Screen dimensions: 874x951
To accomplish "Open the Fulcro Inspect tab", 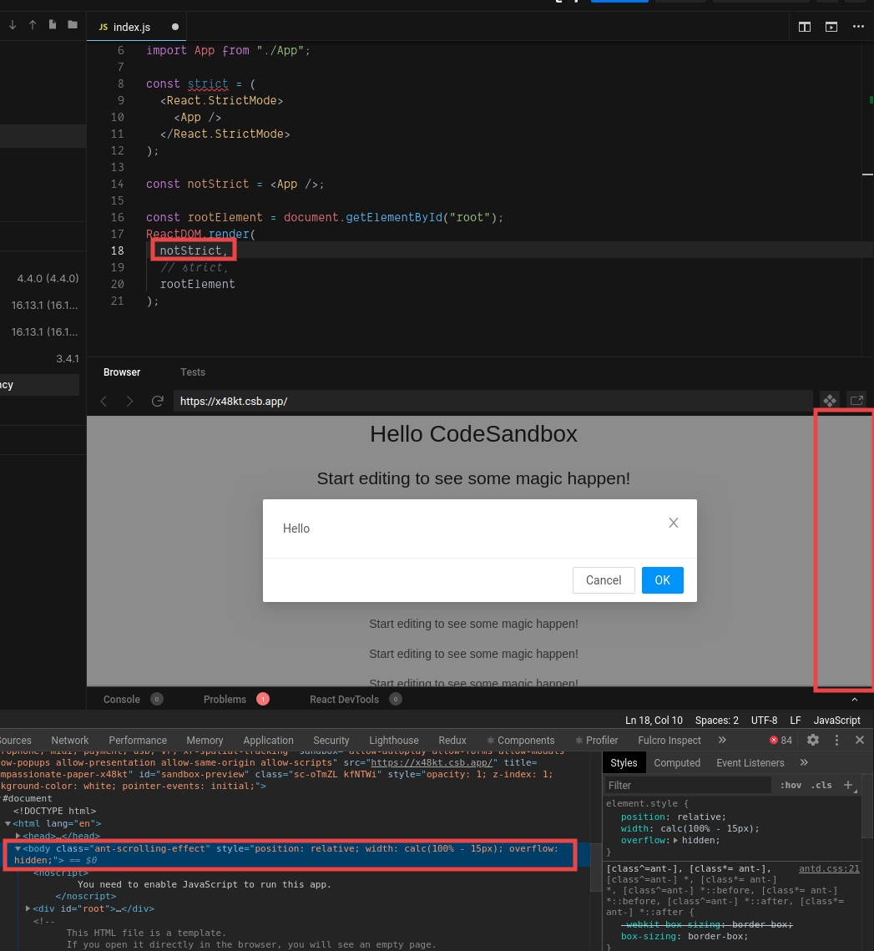I will pyautogui.click(x=669, y=740).
